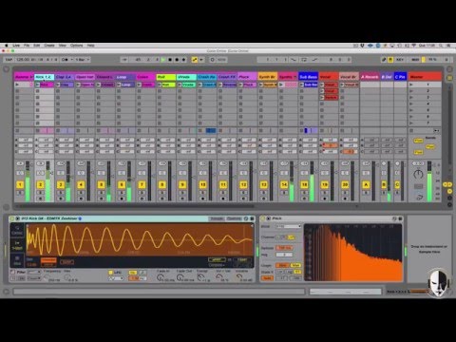This screenshot has height=342, width=456.
Task: Toggle the Computer MIDI Keyboard icon
Action: pos(390,60)
